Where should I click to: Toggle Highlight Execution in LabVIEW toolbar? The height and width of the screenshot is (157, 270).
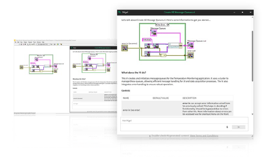coord(27,45)
